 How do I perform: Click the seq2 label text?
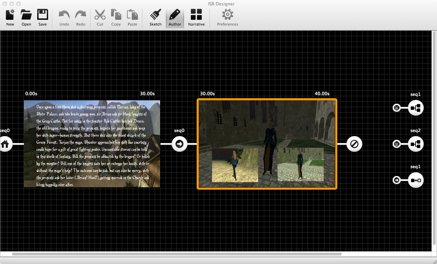pyautogui.click(x=415, y=131)
